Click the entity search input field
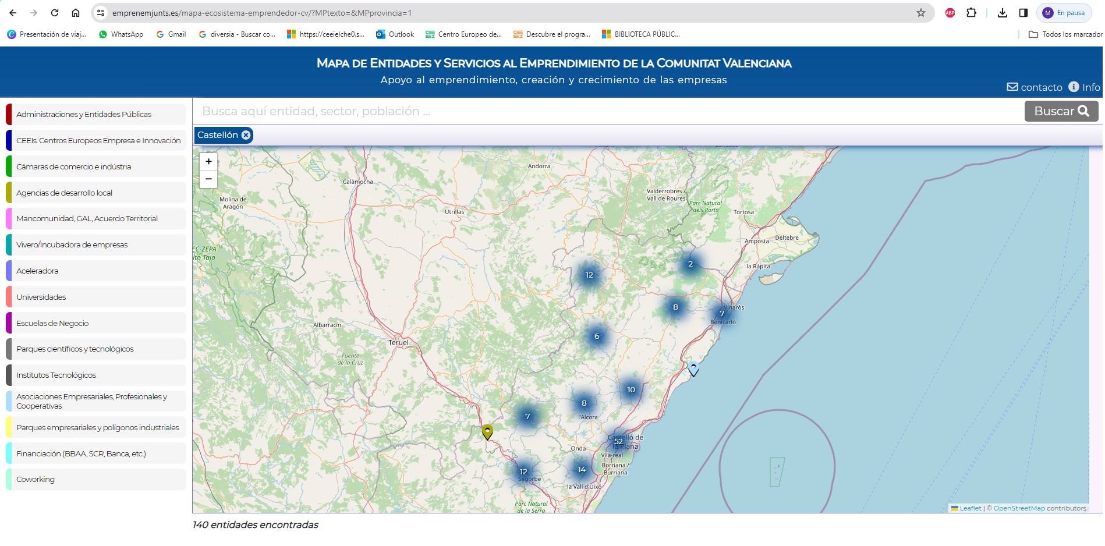1105x546 pixels. tap(605, 111)
